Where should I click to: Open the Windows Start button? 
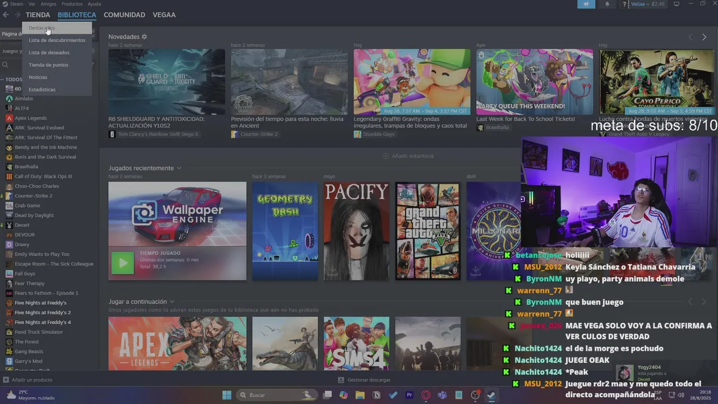pos(227,395)
